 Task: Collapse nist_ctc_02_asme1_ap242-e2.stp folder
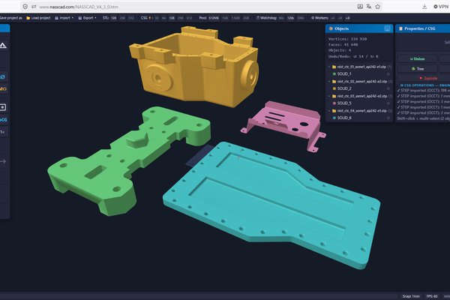click(x=329, y=82)
